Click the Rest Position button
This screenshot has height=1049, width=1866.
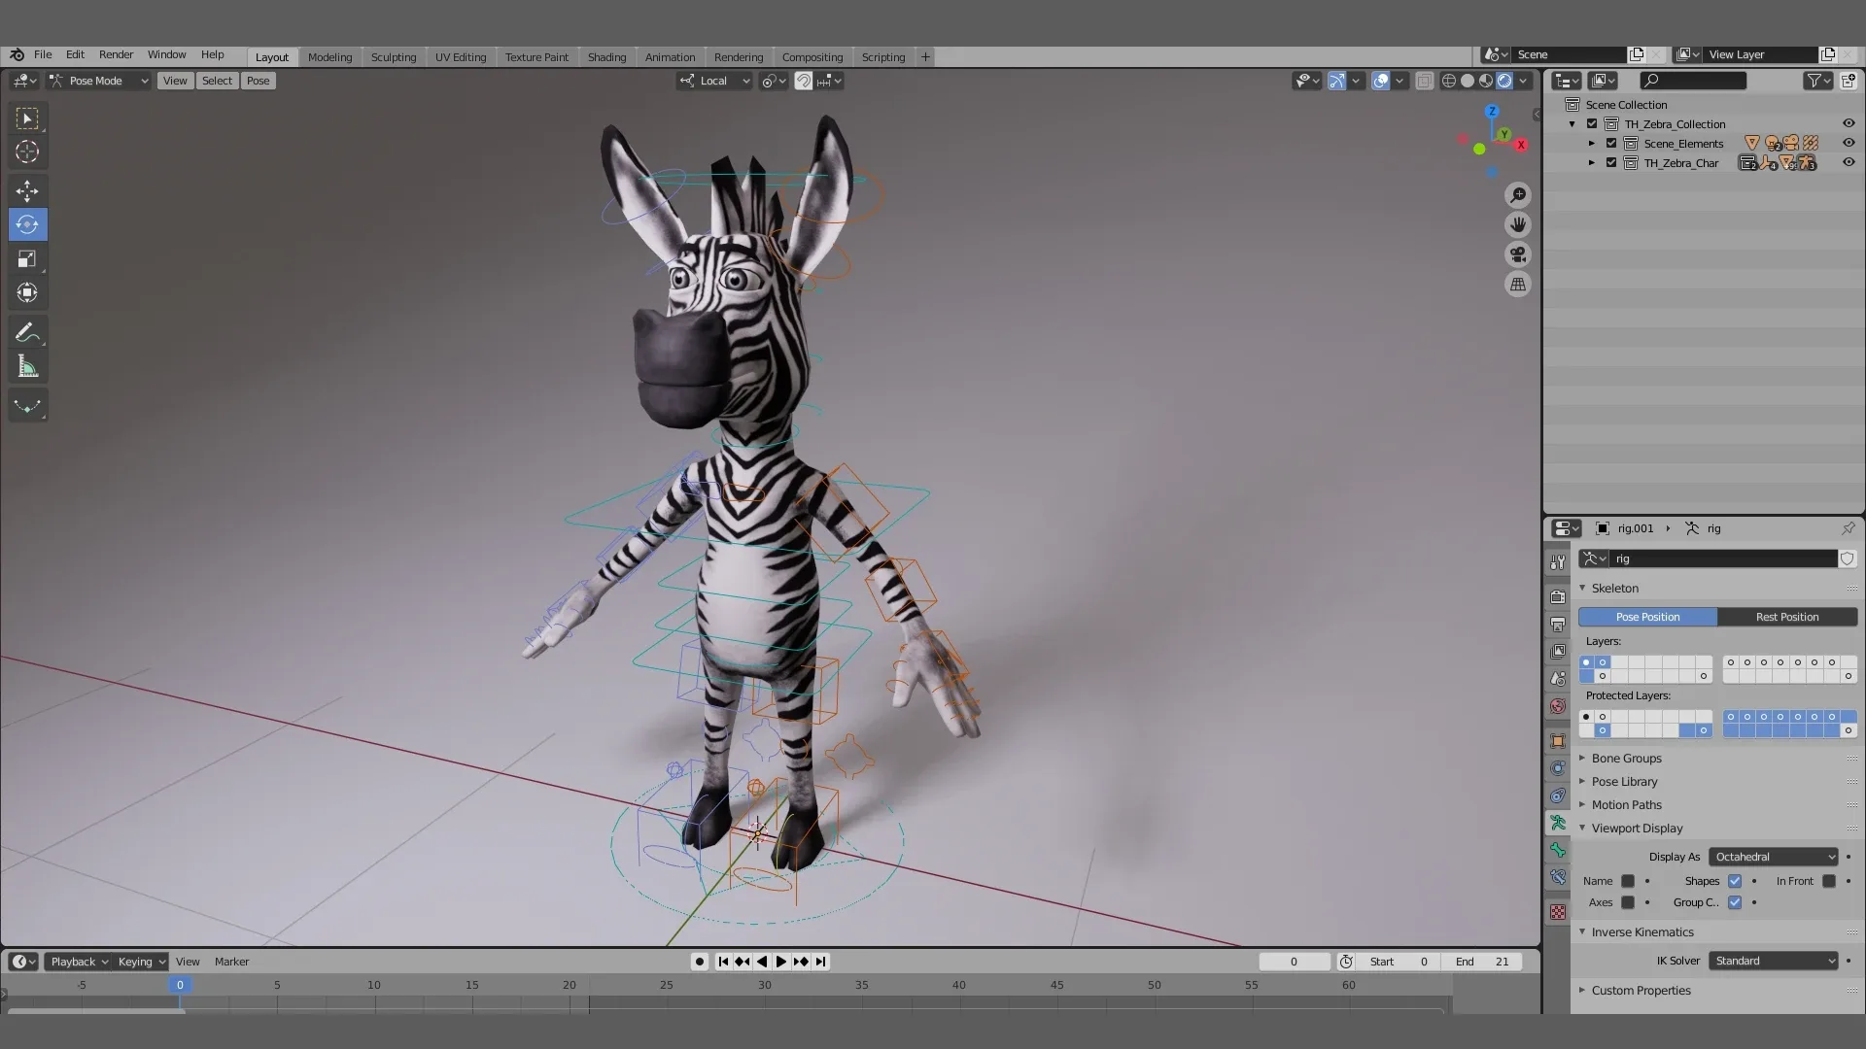click(x=1787, y=617)
